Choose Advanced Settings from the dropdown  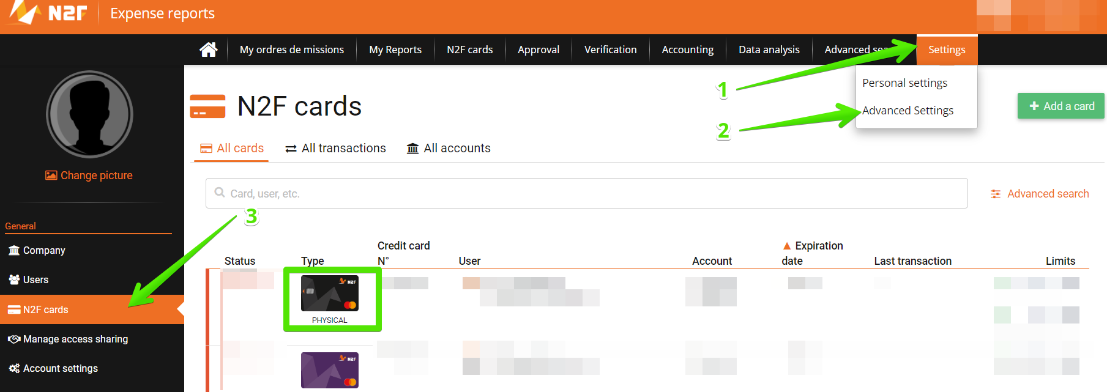point(908,110)
